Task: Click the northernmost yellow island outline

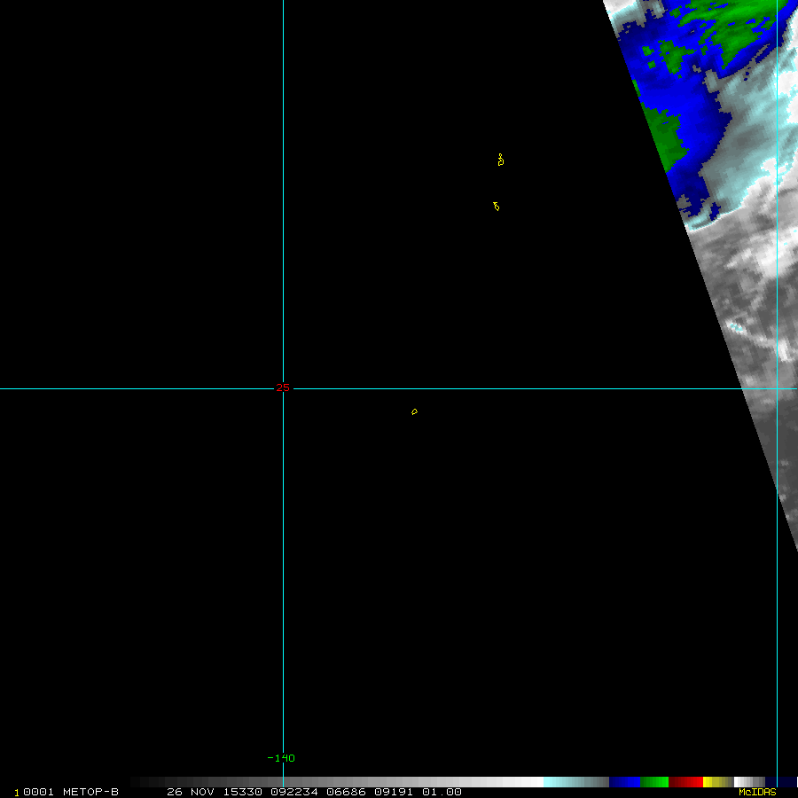Action: [x=501, y=160]
